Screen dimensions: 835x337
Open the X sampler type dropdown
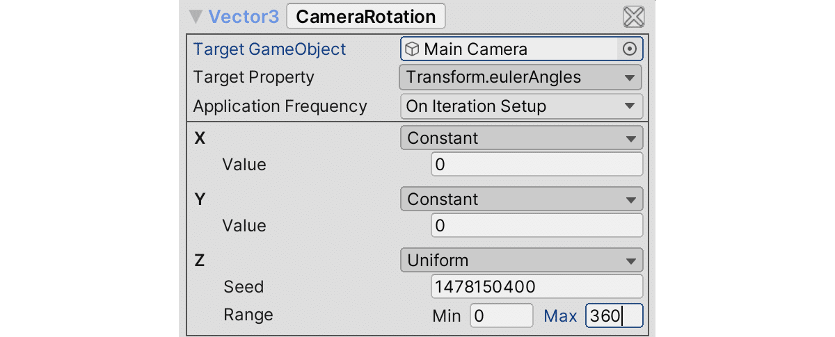click(520, 138)
